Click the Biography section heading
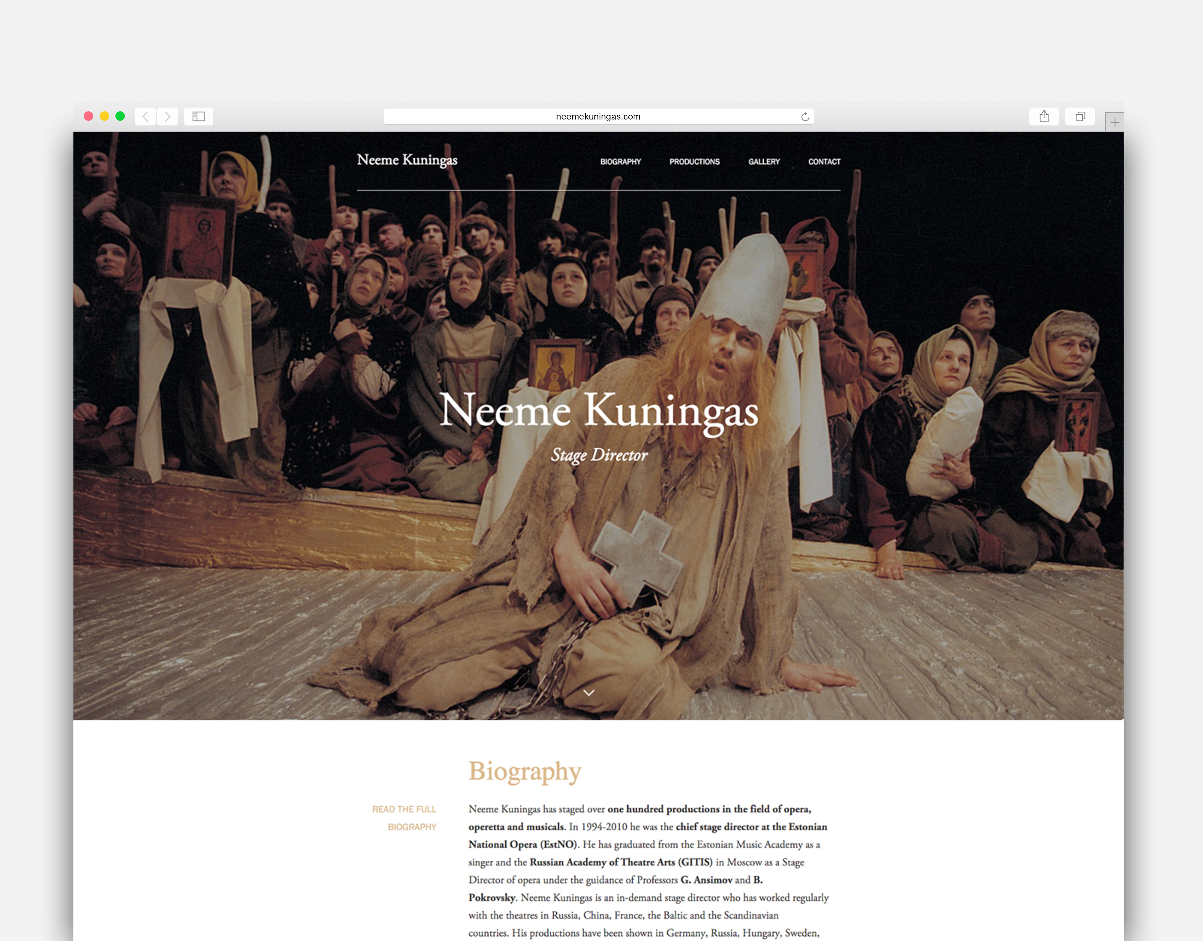 [x=524, y=771]
